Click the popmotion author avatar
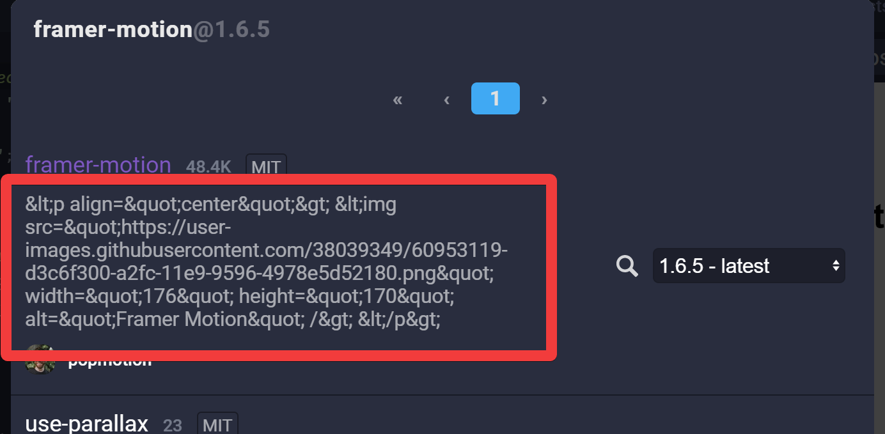This screenshot has height=434, width=885. pyautogui.click(x=40, y=359)
